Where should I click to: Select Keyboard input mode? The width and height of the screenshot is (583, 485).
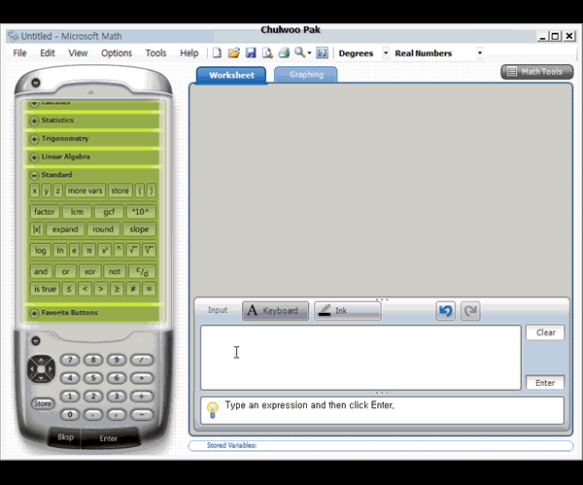pyautogui.click(x=275, y=311)
